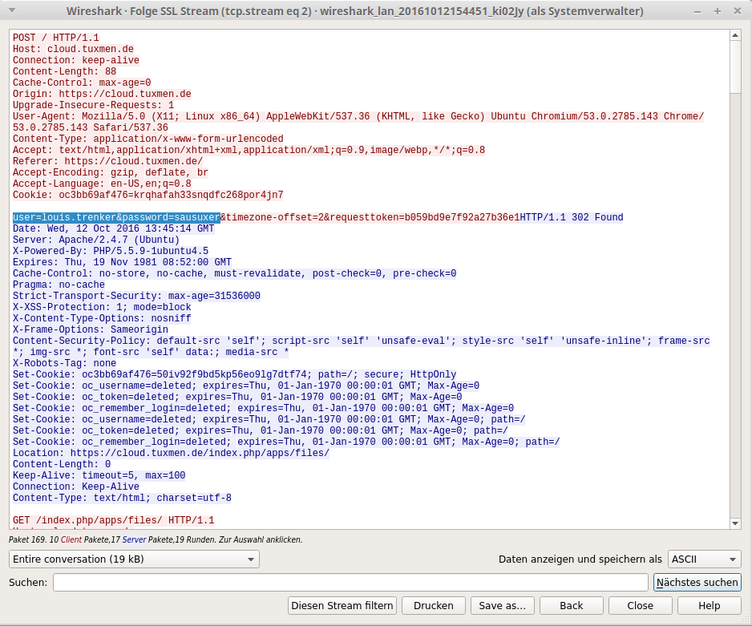Screen dimensions: 752x626
Task: Click the "Drucken" button to print
Action: (433, 605)
